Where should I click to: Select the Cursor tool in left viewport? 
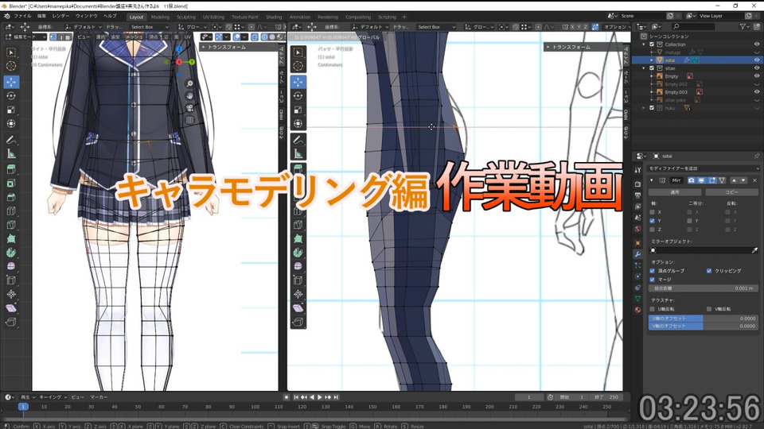click(x=11, y=66)
